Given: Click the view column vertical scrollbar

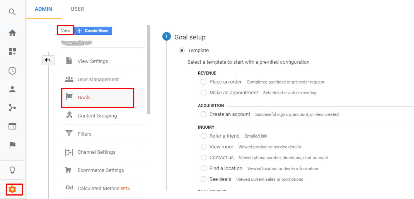Looking at the screenshot, I should (x=149, y=69).
